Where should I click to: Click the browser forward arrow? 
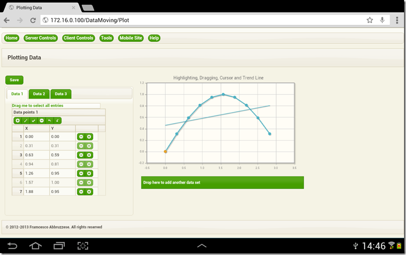coord(20,20)
